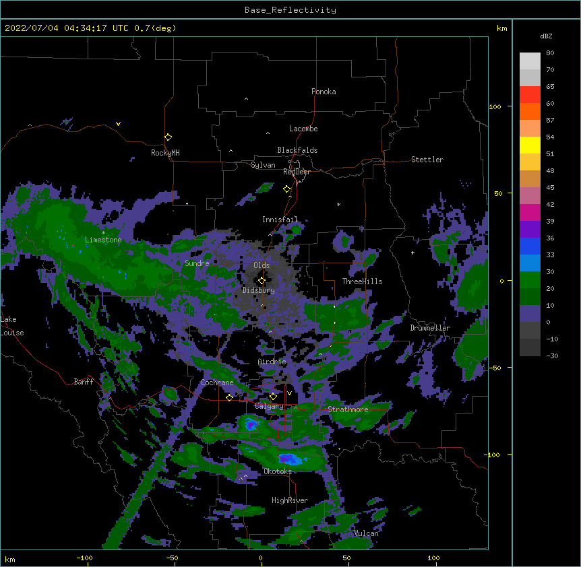
Task: Click the RedDeer city label
Action: [x=297, y=172]
